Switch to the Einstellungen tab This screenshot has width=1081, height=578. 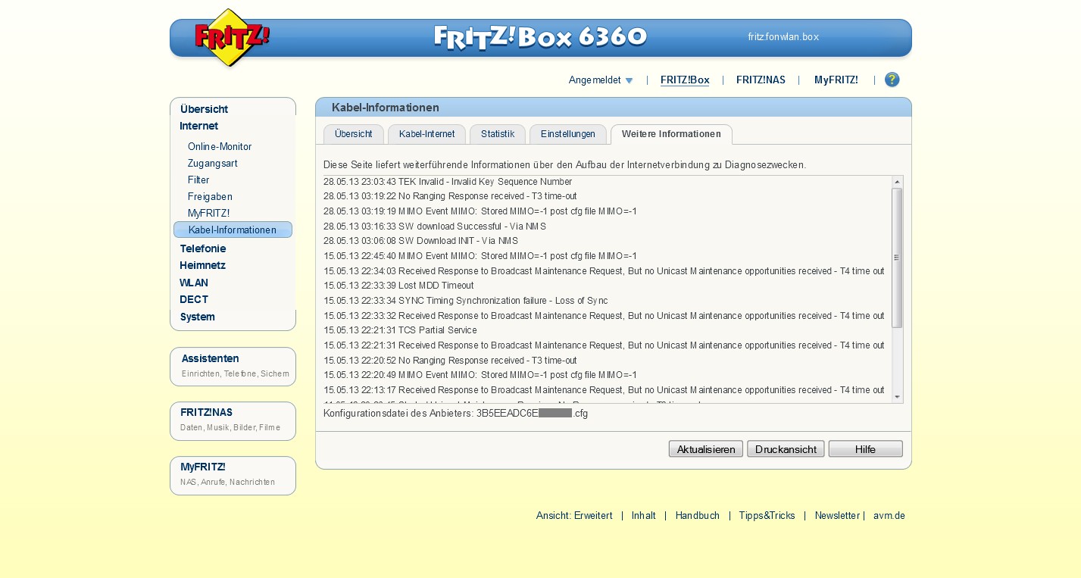click(568, 134)
